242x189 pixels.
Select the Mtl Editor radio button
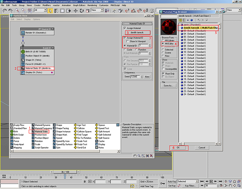coord(162,44)
